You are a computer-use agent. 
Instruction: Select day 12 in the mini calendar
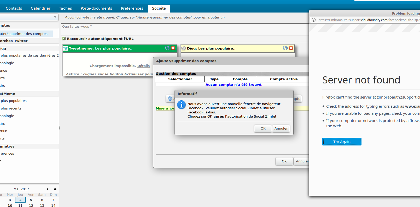coord(31,205)
